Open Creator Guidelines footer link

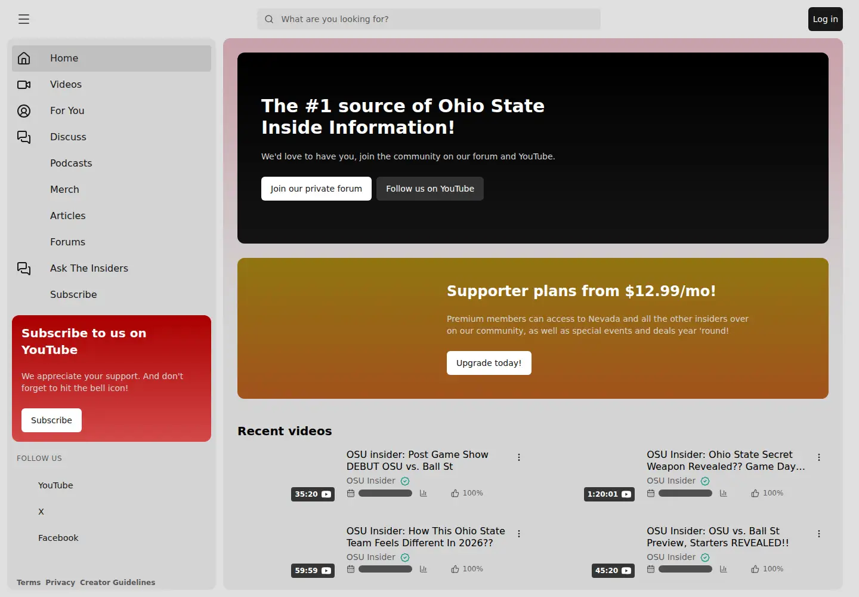[x=118, y=583]
